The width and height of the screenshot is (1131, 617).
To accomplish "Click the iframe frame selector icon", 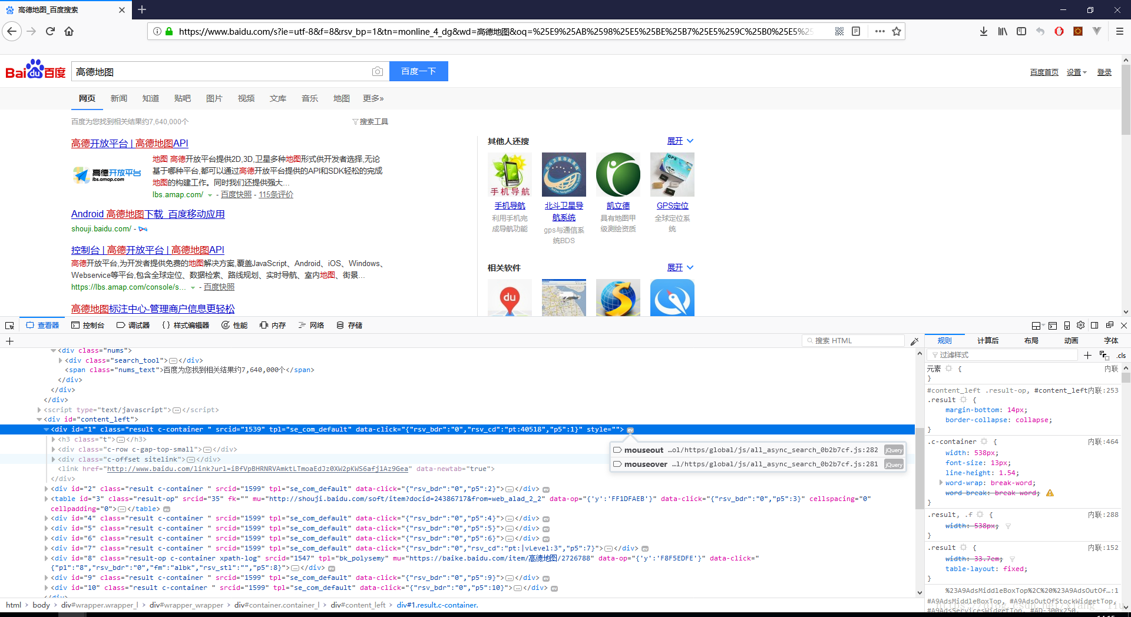I will click(x=1037, y=325).
